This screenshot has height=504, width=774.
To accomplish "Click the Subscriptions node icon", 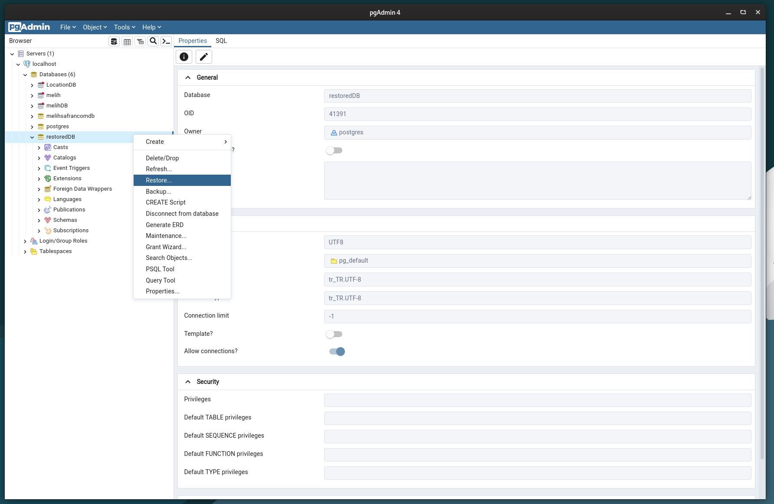I will [x=48, y=231].
